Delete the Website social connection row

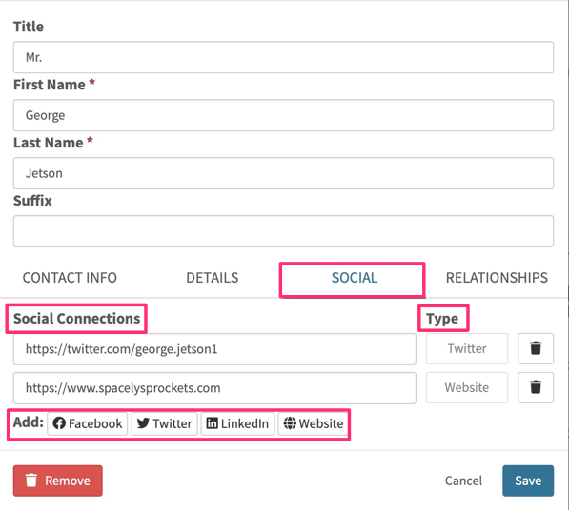536,387
